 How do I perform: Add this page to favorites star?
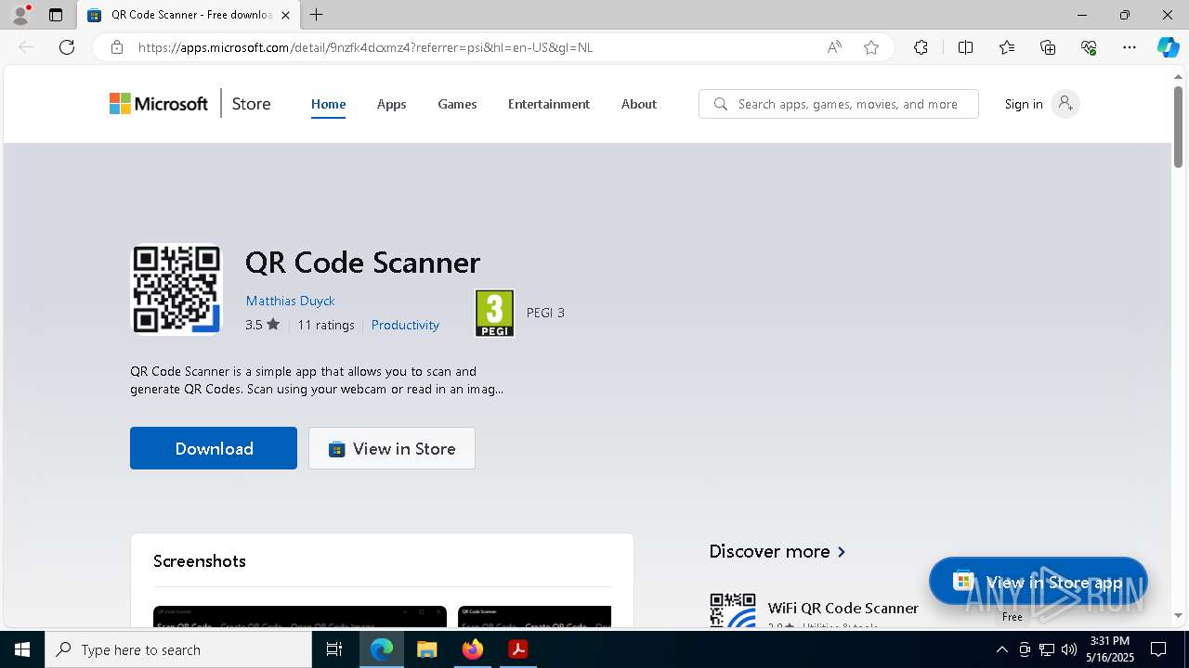(871, 47)
